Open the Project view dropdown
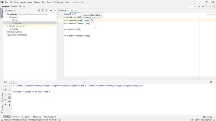 pos(10,10)
